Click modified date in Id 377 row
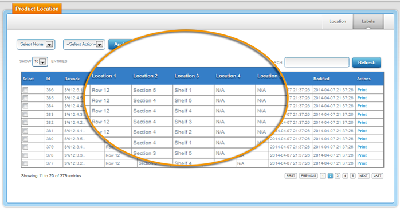This screenshot has height=211, width=400. [x=334, y=163]
